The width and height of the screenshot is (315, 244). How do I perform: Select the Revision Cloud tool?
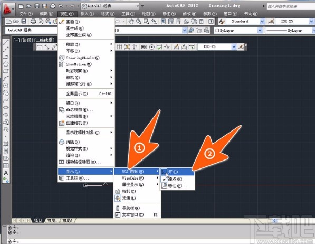(6, 93)
